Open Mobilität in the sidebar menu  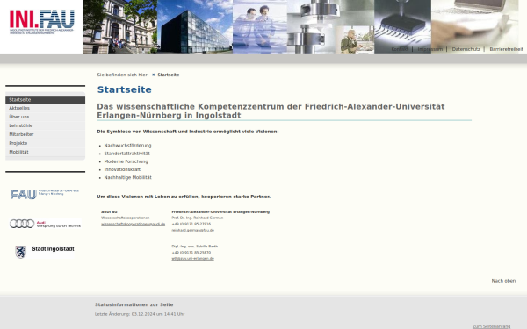point(45,152)
